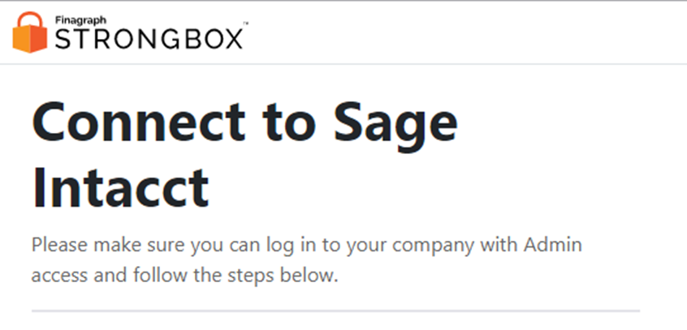Click the word 'to' in the heading

[289, 123]
